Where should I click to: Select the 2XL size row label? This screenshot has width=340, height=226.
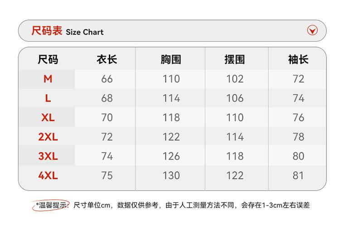[48, 137]
